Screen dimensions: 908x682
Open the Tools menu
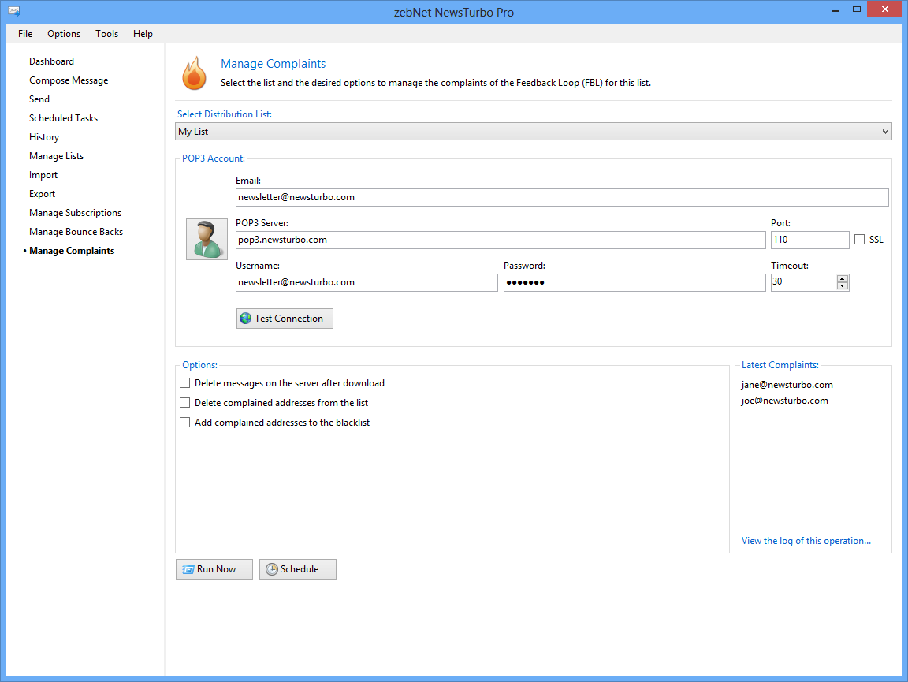(107, 34)
